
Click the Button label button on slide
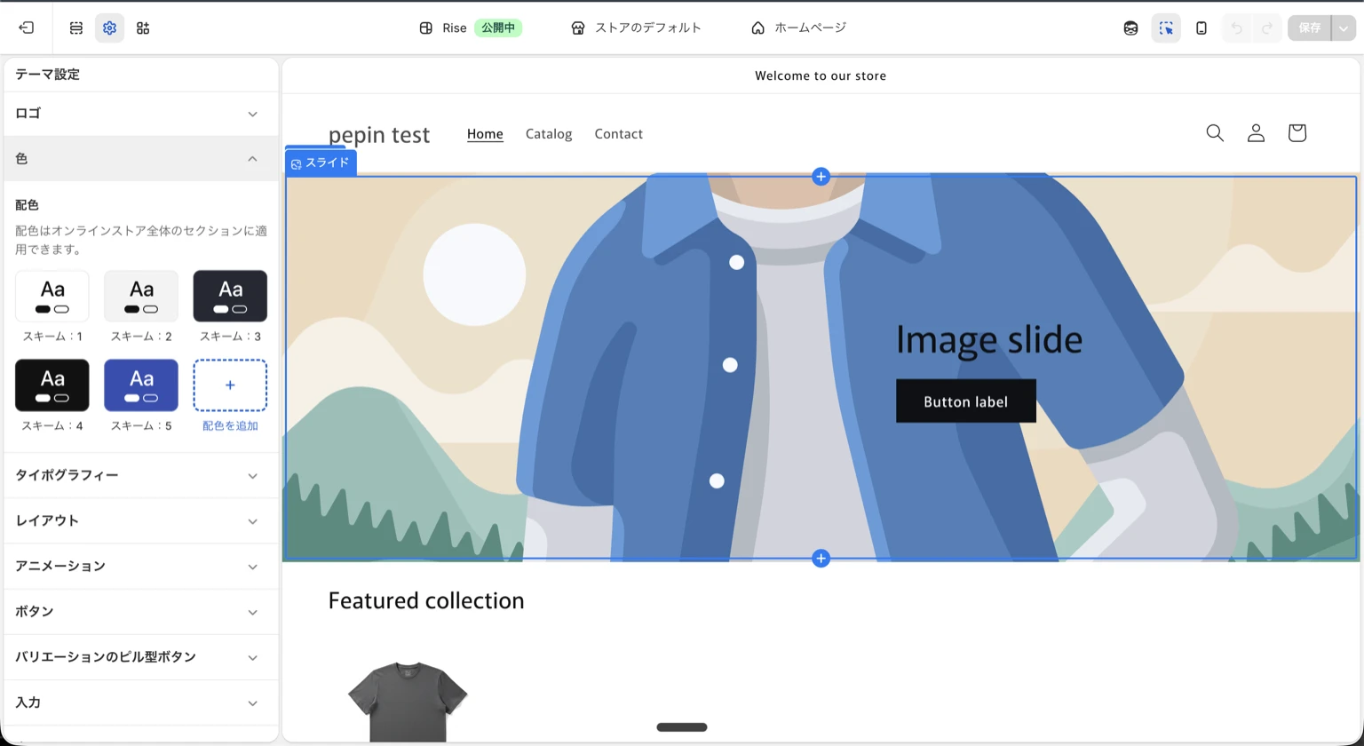(x=965, y=401)
